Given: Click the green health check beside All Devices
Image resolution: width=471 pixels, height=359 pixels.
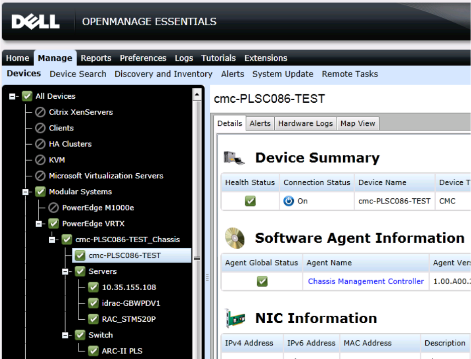Looking at the screenshot, I should pos(27,96).
